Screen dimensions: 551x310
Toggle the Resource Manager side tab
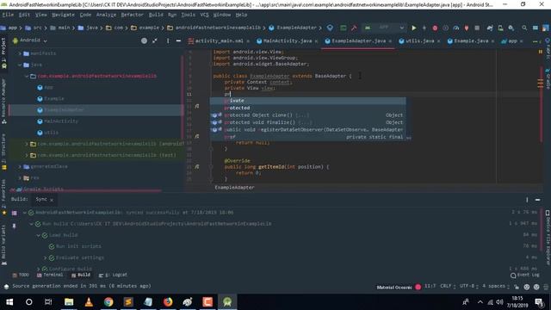3,102
